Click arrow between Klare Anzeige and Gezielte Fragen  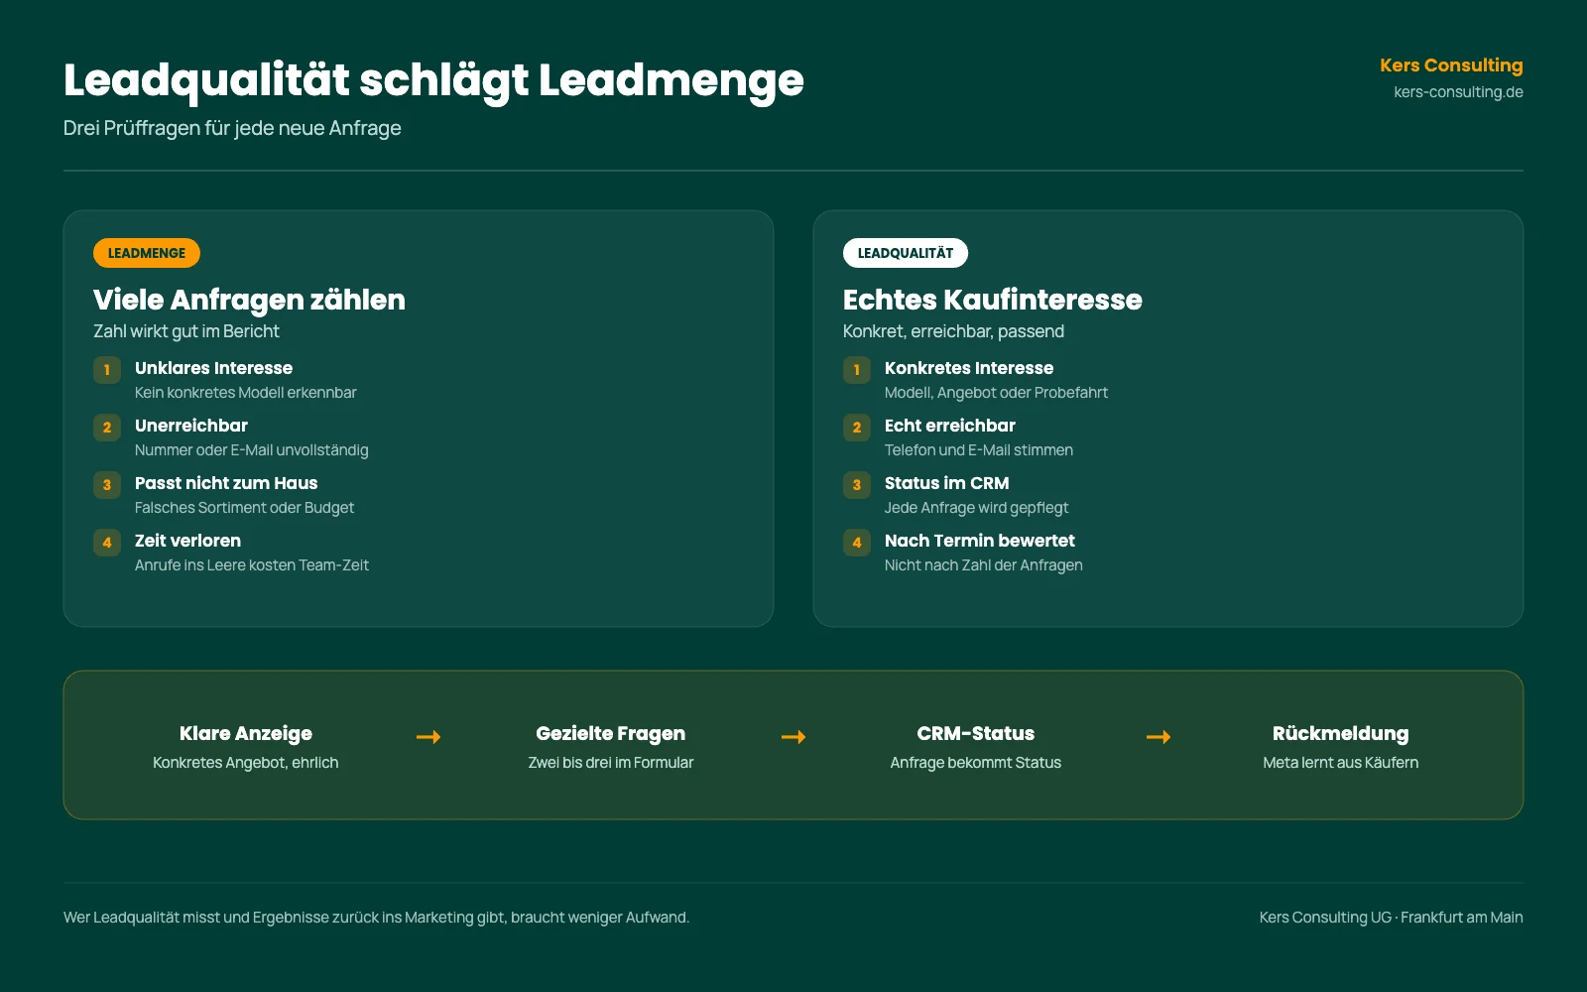[x=428, y=737]
